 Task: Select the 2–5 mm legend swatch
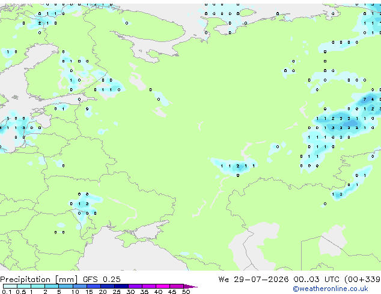[52, 286]
